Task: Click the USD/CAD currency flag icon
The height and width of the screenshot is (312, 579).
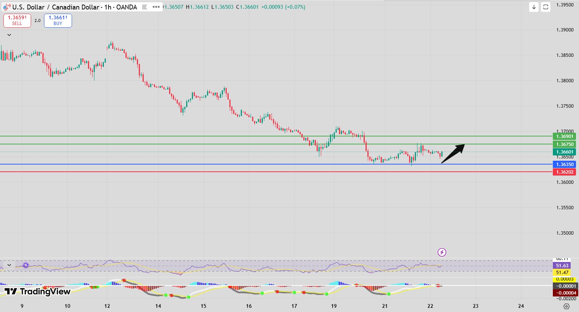Action: tap(7, 7)
